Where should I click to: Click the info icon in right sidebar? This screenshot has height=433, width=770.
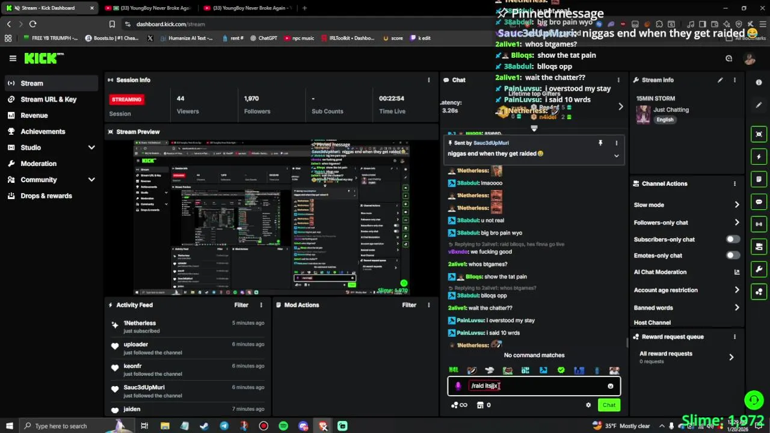pos(759,83)
